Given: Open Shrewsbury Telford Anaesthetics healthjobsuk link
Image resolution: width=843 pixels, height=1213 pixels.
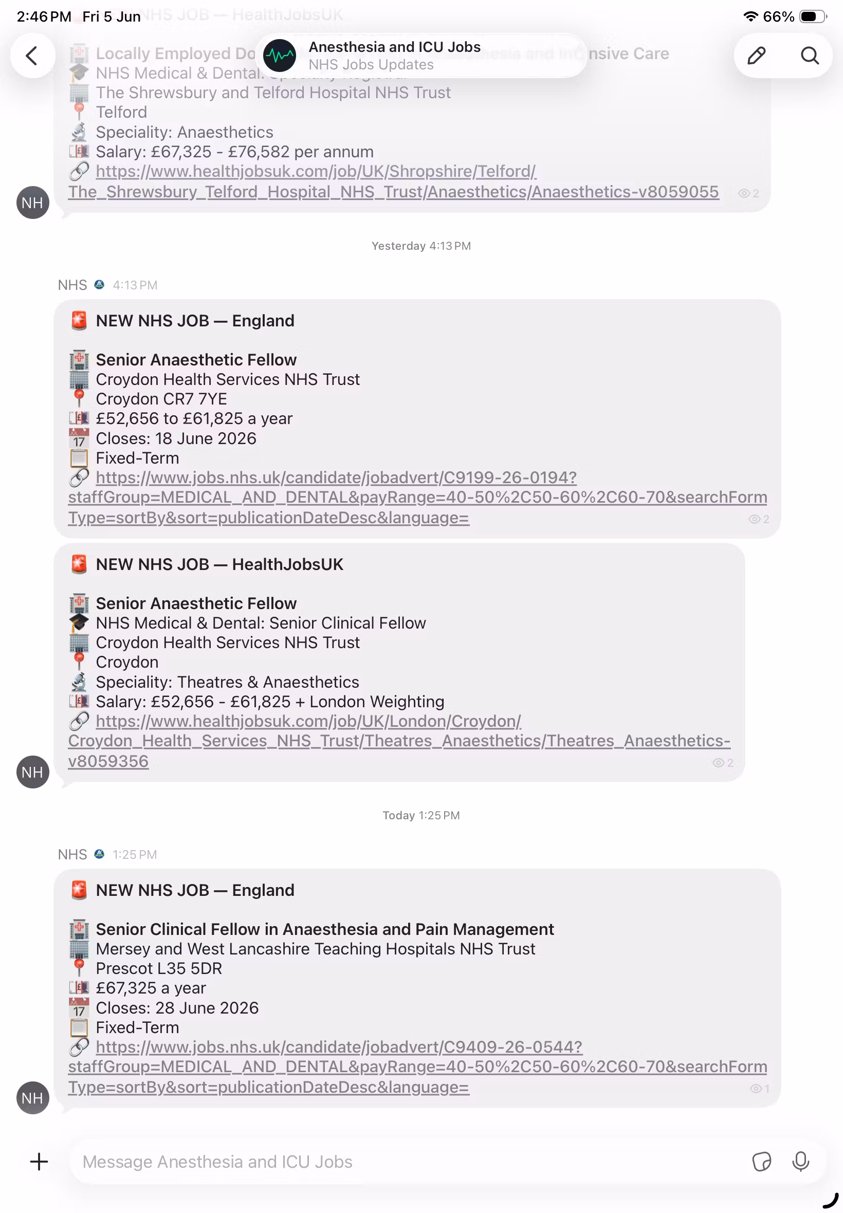Looking at the screenshot, I should 393,181.
